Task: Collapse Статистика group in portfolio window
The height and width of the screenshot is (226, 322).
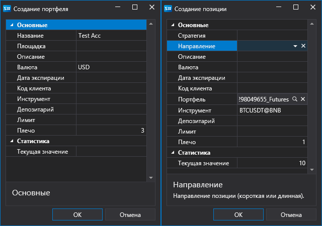Action: tap(12, 141)
